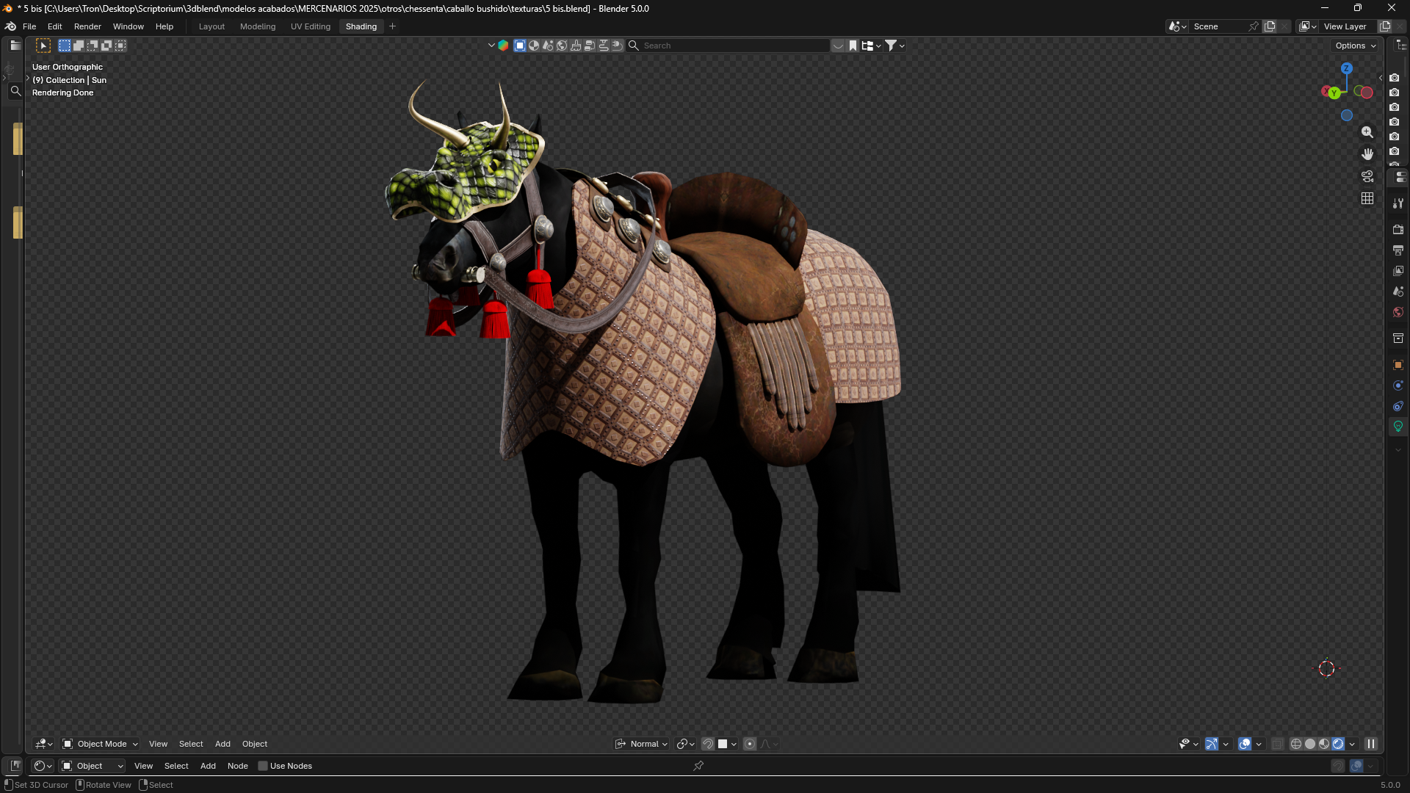
Task: Click the zoom magnifier in viewport gizmos
Action: click(x=1367, y=132)
